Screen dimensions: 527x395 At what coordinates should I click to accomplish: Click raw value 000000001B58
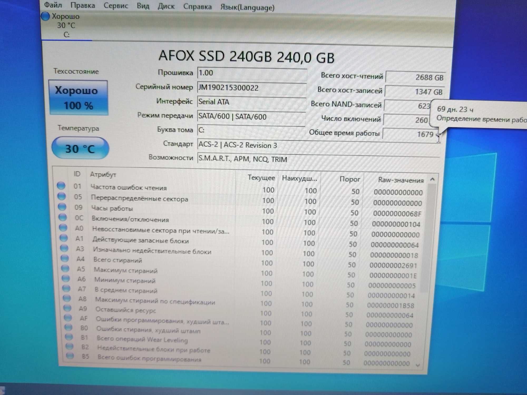(391, 305)
